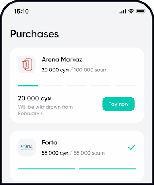Tap the Purchases page heading
Image resolution: width=154 pixels, height=185 pixels.
[x=34, y=34]
